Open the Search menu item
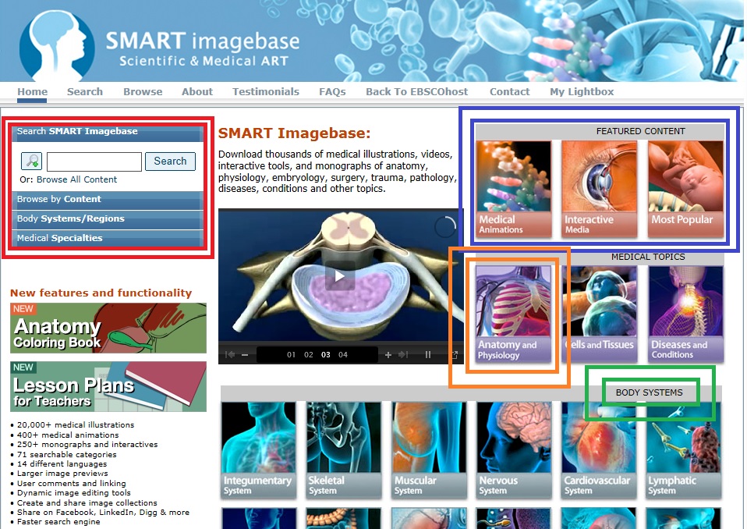 (x=85, y=91)
